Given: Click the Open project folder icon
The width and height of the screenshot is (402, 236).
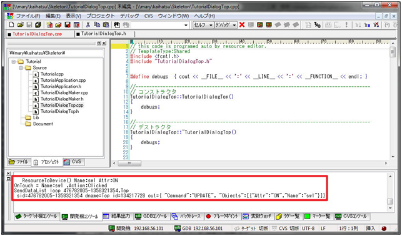Looking at the screenshot, I should click(x=58, y=25).
